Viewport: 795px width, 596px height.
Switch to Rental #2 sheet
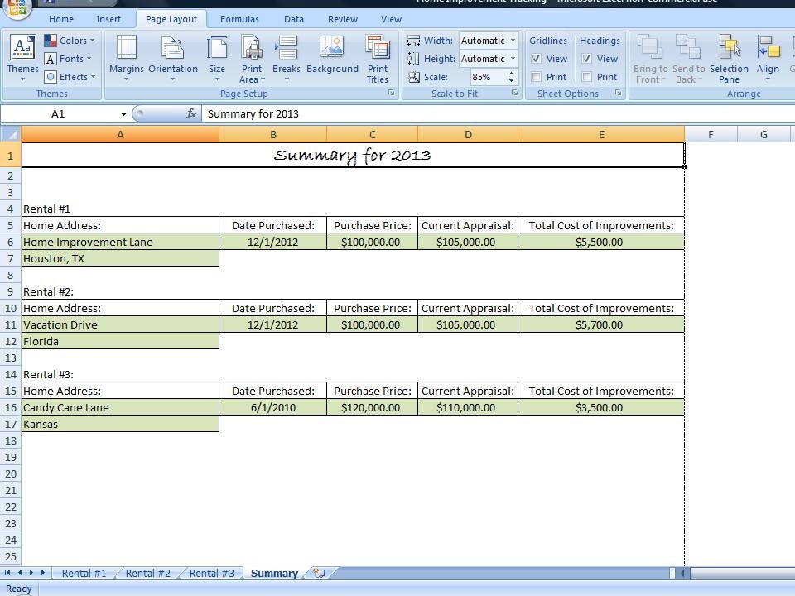coord(148,573)
